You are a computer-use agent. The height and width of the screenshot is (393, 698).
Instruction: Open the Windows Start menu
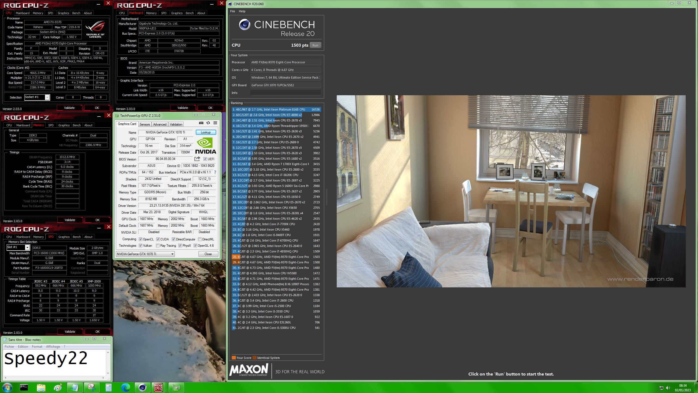(x=7, y=388)
